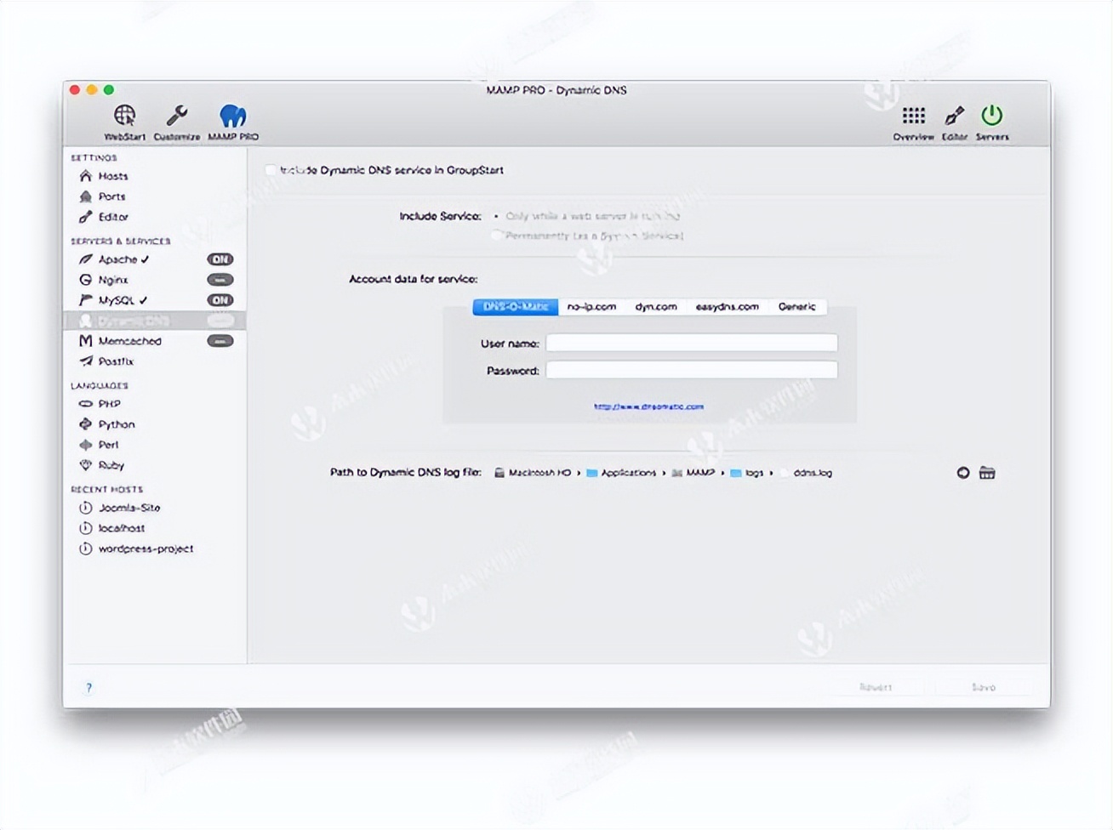Click the Servers power icon
The width and height of the screenshot is (1113, 830).
point(992,115)
